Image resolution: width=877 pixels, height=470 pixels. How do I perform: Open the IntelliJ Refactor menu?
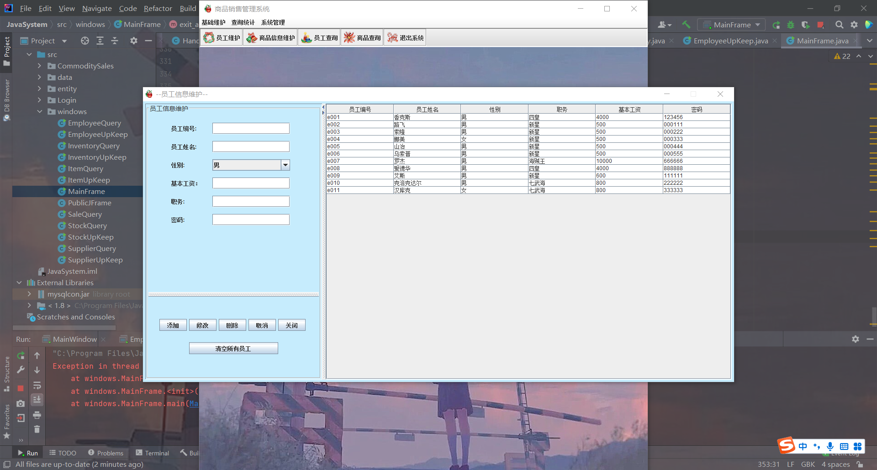point(158,8)
